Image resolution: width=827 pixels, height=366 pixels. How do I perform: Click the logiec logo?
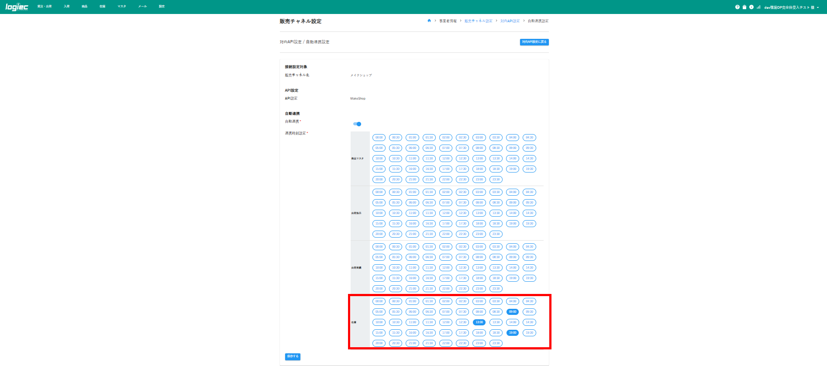point(17,7)
